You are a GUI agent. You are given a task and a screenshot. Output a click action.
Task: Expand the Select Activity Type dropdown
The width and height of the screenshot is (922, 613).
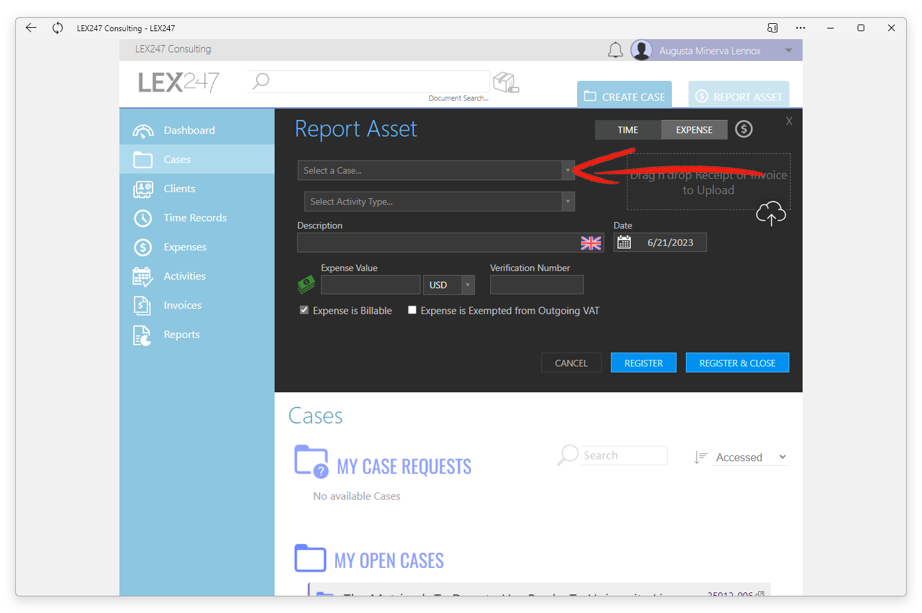568,201
